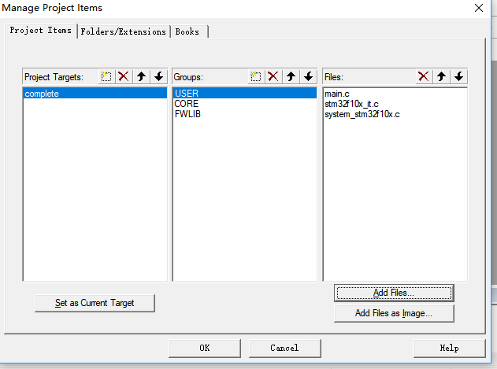
Task: Switch to Folders/Extensions tab
Action: [124, 31]
